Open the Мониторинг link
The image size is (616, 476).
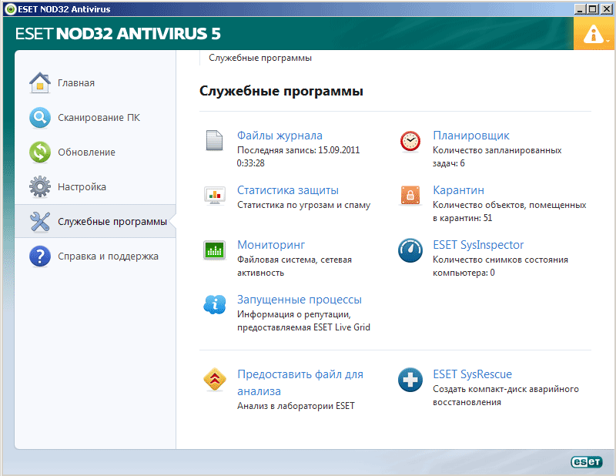tap(271, 245)
